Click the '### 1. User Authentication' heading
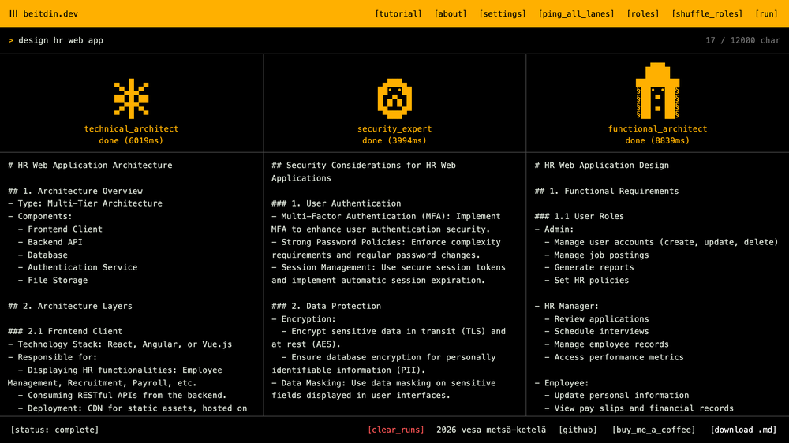789x443 pixels. click(336, 203)
